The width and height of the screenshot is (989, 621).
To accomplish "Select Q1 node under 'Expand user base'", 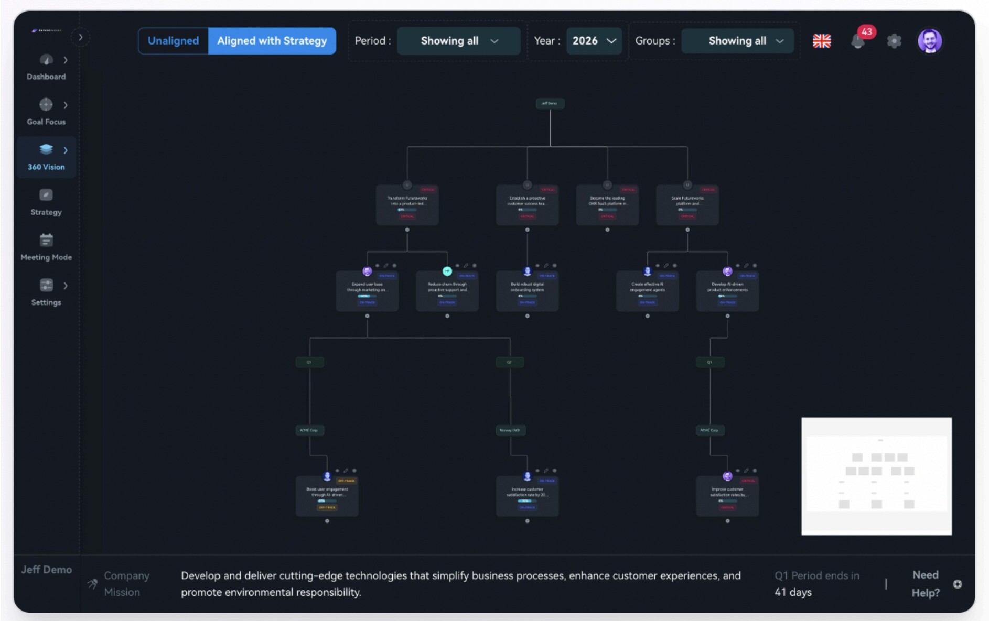I will tap(309, 362).
